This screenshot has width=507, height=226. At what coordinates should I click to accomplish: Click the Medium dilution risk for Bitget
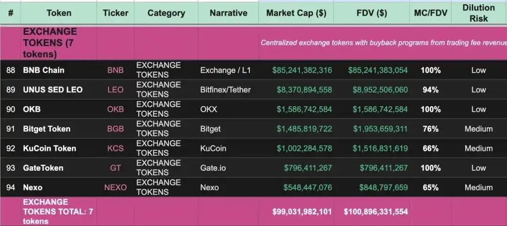[479, 129]
